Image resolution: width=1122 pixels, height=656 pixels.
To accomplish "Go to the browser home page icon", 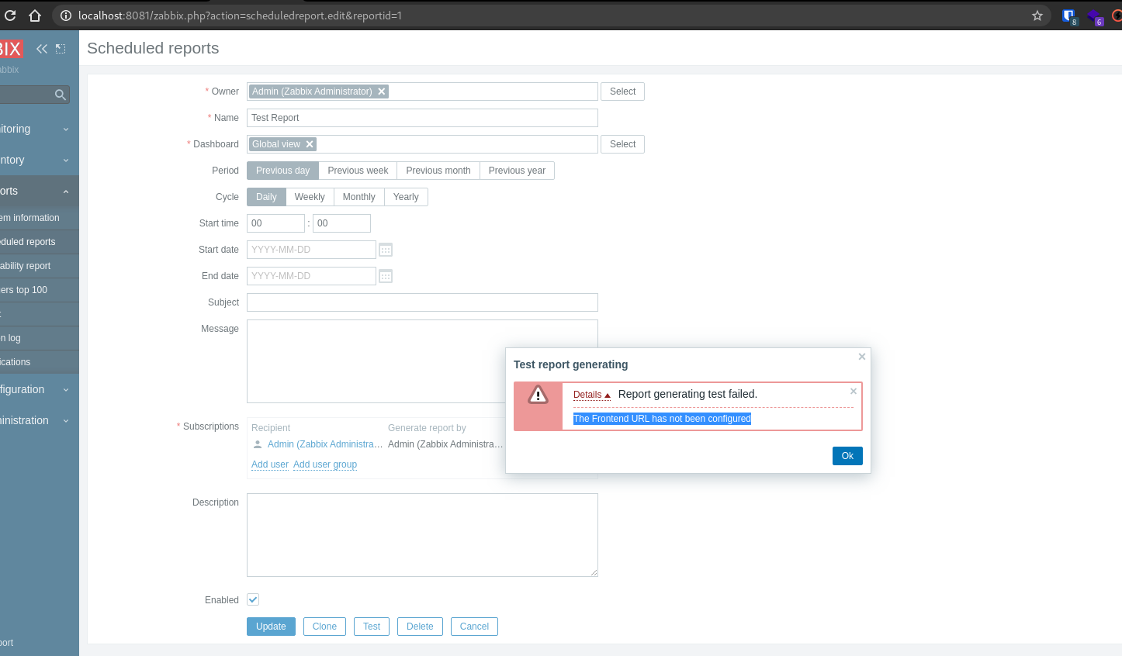I will [35, 16].
